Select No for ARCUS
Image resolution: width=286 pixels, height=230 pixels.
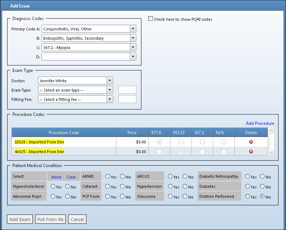click(x=185, y=176)
